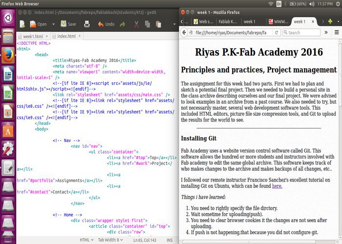Viewport: 342px width, 244px height.
Task: Click the Wi-Fi network indicator
Action: click(271, 4)
